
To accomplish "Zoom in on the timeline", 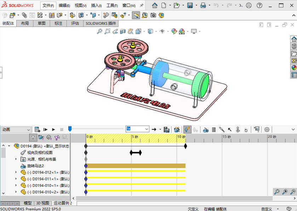I will (x=285, y=192).
